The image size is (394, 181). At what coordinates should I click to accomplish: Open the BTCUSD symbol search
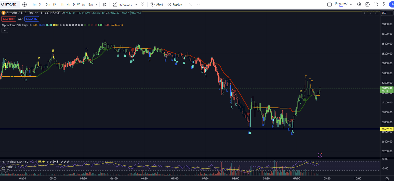pos(10,5)
